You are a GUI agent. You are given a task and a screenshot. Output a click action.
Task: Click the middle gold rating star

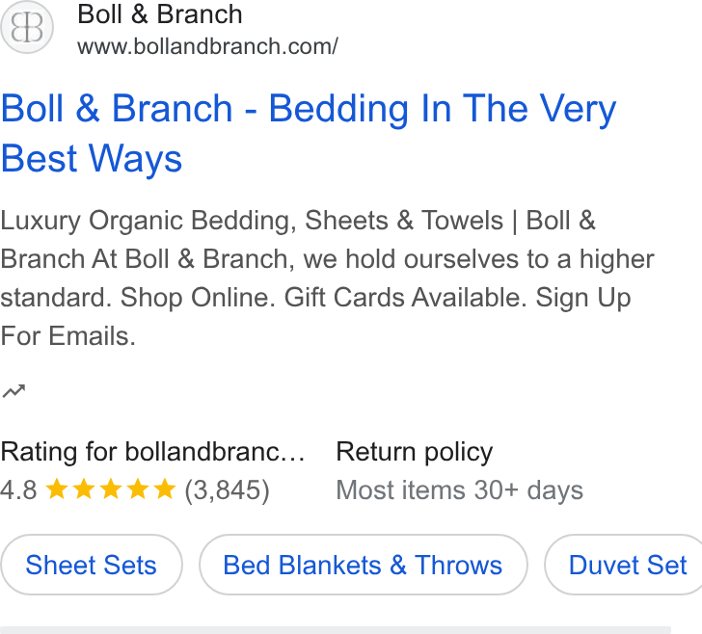click(x=111, y=489)
